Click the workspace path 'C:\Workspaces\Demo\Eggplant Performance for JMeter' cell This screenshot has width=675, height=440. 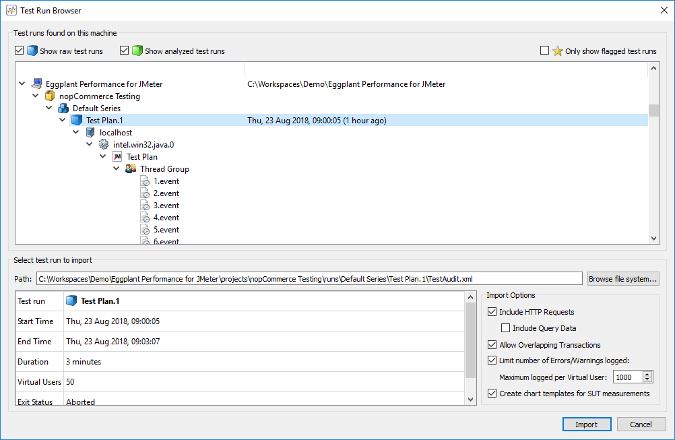pyautogui.click(x=346, y=84)
